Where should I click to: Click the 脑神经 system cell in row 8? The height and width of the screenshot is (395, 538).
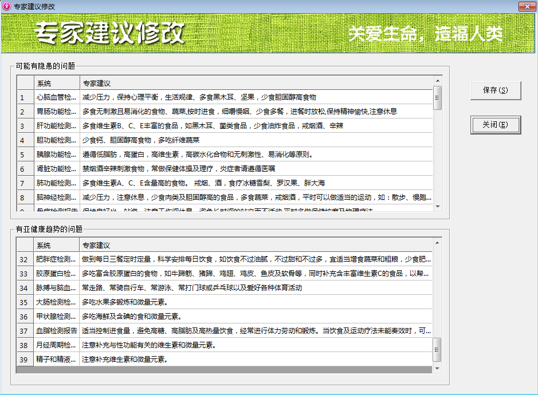[x=56, y=197]
